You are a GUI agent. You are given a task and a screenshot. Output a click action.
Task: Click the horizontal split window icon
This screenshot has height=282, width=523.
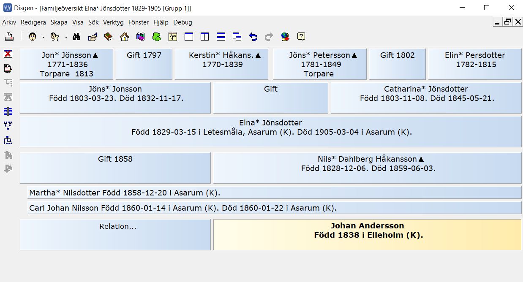221,37
